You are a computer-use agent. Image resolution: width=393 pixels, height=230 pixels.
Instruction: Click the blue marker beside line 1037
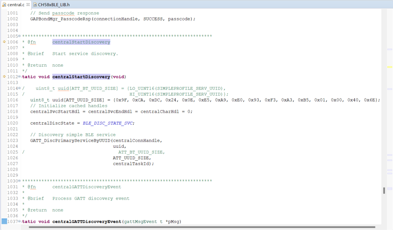(4, 221)
